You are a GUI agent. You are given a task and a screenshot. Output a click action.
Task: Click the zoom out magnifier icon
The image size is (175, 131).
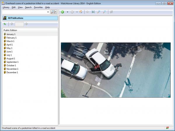tap(104, 12)
